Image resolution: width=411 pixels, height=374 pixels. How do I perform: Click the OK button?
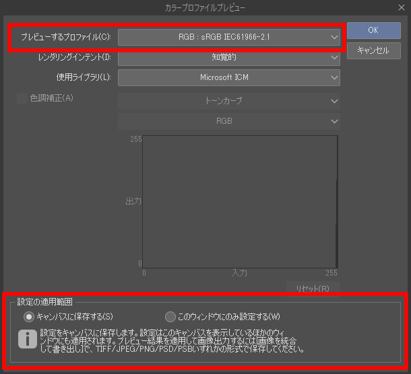[374, 30]
